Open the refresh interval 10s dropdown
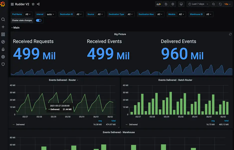Image resolution: width=234 pixels, height=150 pixels. coord(227,4)
